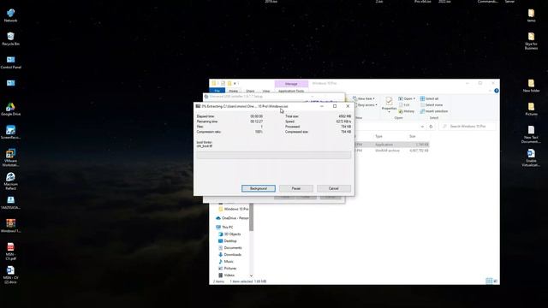Viewport: 548px width, 308px height.
Task: Open Downloads in navigation pane
Action: [229, 255]
